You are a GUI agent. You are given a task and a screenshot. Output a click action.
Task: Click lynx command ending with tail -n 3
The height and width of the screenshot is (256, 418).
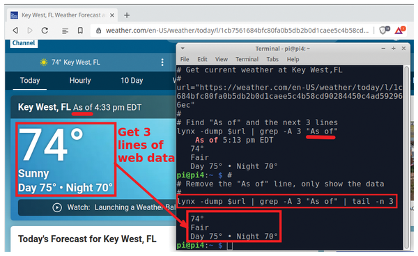tap(285, 202)
